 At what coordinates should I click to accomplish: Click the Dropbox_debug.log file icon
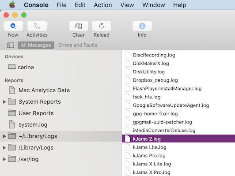click(x=128, y=80)
